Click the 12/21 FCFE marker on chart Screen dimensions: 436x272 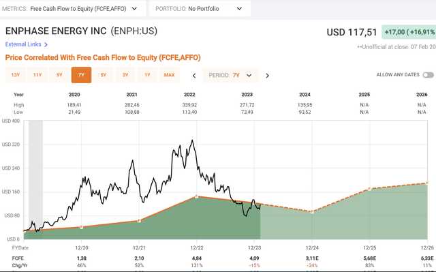click(139, 221)
